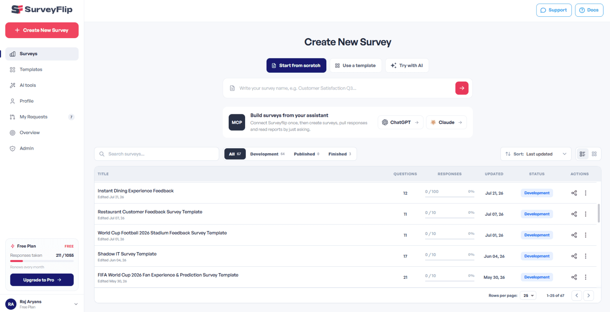The height and width of the screenshot is (312, 610).
Task: Open Templates in the sidebar
Action: coord(42,70)
